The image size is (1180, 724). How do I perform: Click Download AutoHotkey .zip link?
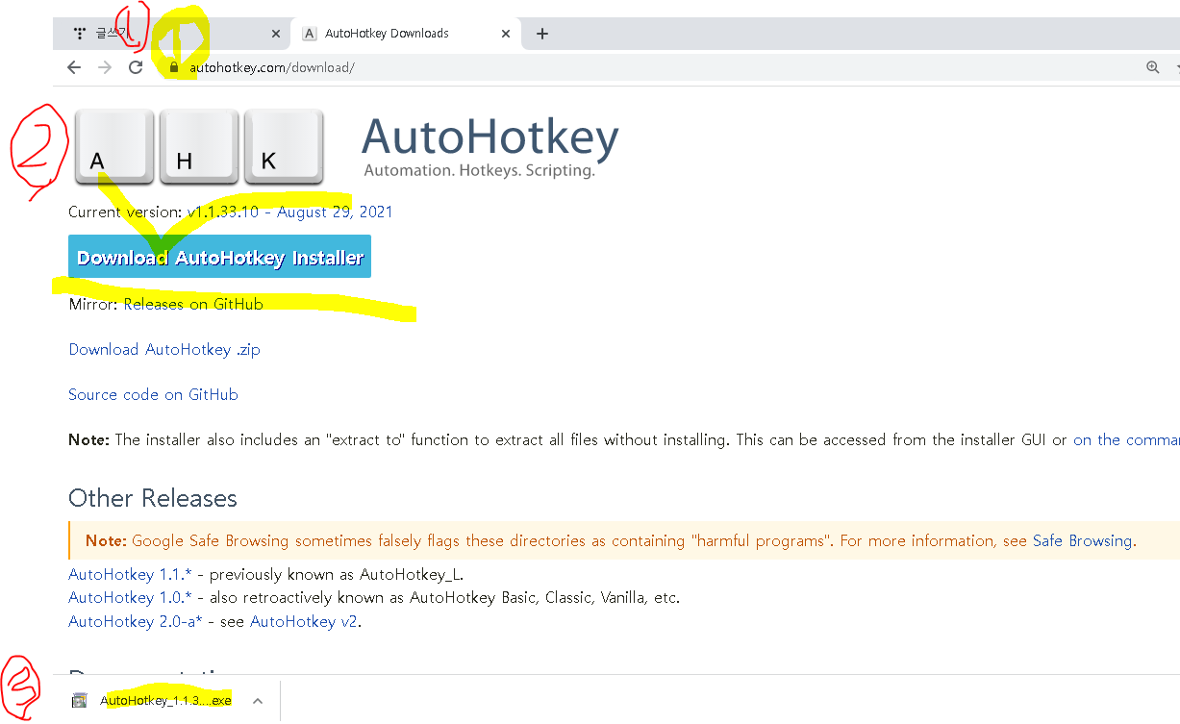click(164, 349)
